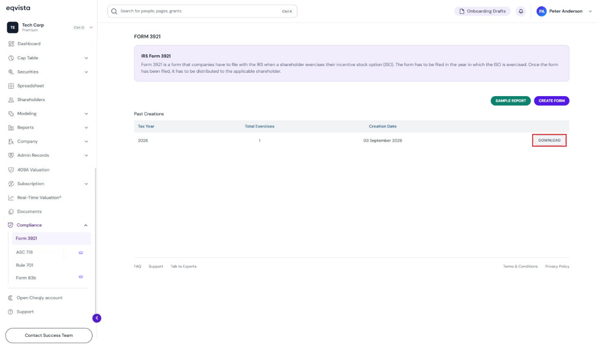Click the search magnifier icon
Viewport: 597px width, 346px height.
click(x=114, y=12)
